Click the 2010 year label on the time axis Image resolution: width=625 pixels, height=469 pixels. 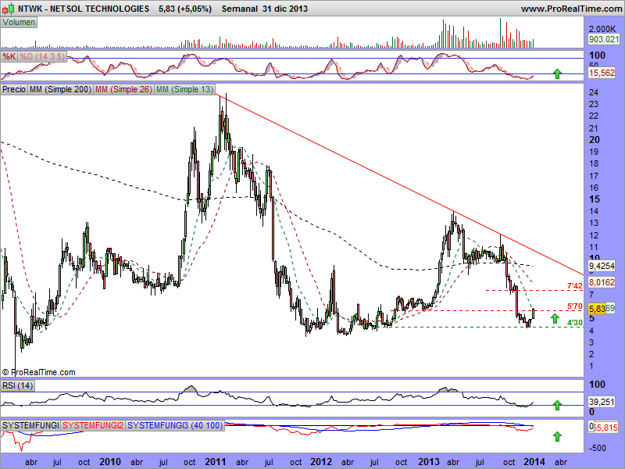click(110, 462)
